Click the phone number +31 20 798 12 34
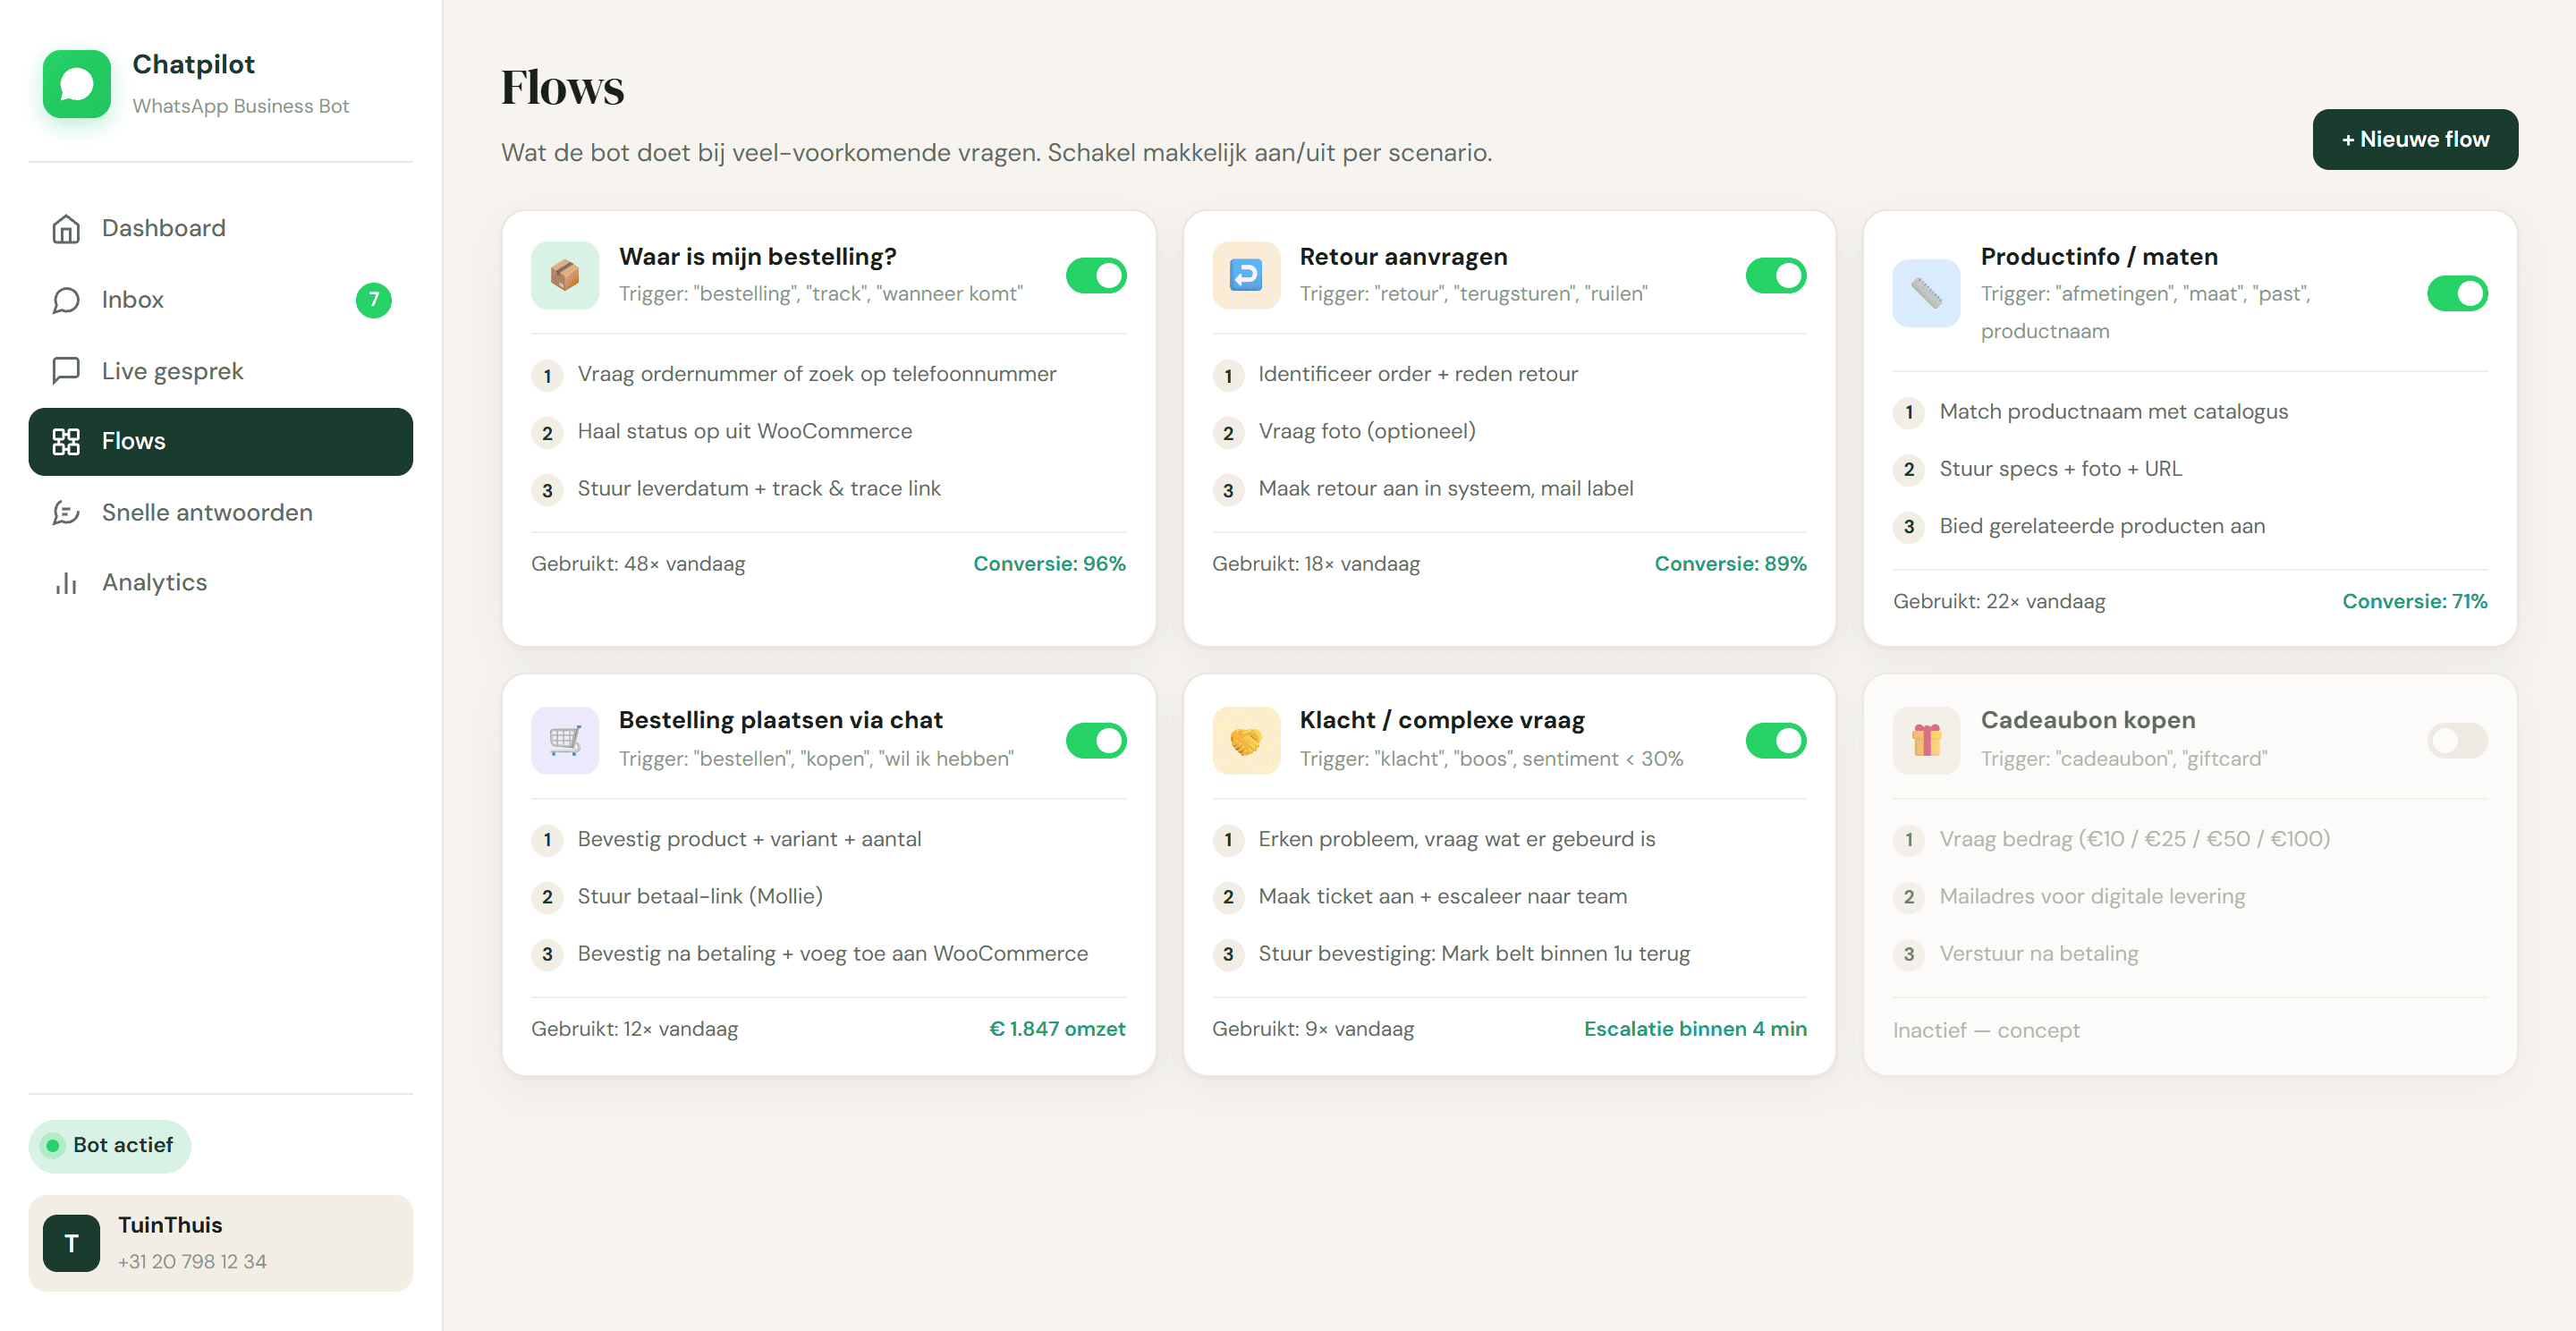The width and height of the screenshot is (2576, 1331). [x=192, y=1262]
